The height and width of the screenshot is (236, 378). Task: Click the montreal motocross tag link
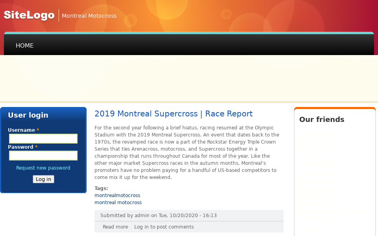118,202
